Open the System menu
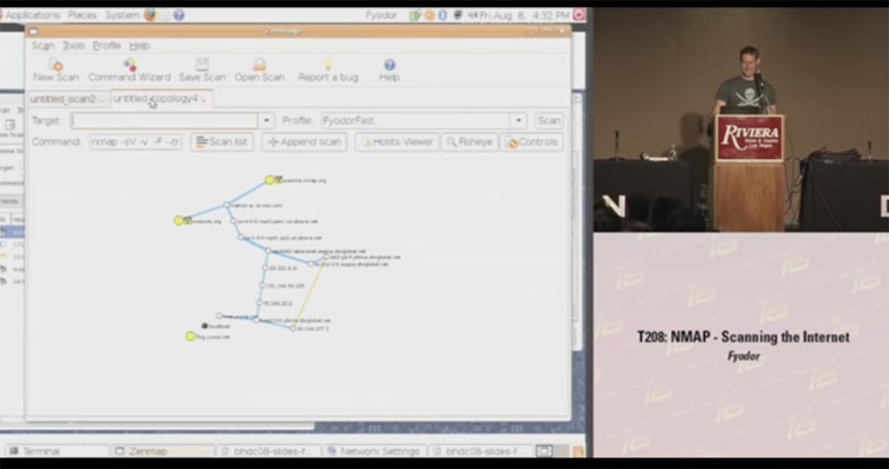Screen dimensions: 889x469 [121, 15]
